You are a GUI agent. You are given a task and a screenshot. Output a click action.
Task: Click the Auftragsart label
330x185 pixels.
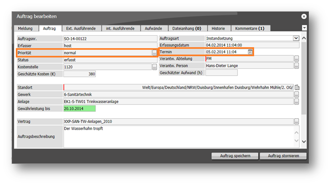click(x=169, y=38)
